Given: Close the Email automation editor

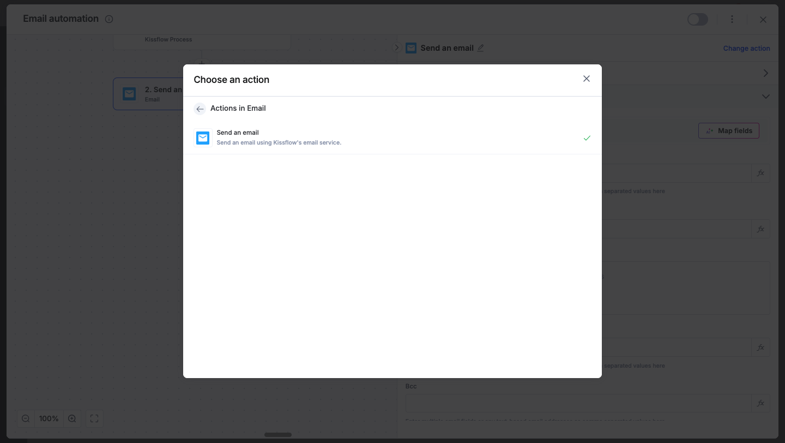Looking at the screenshot, I should coord(763,20).
